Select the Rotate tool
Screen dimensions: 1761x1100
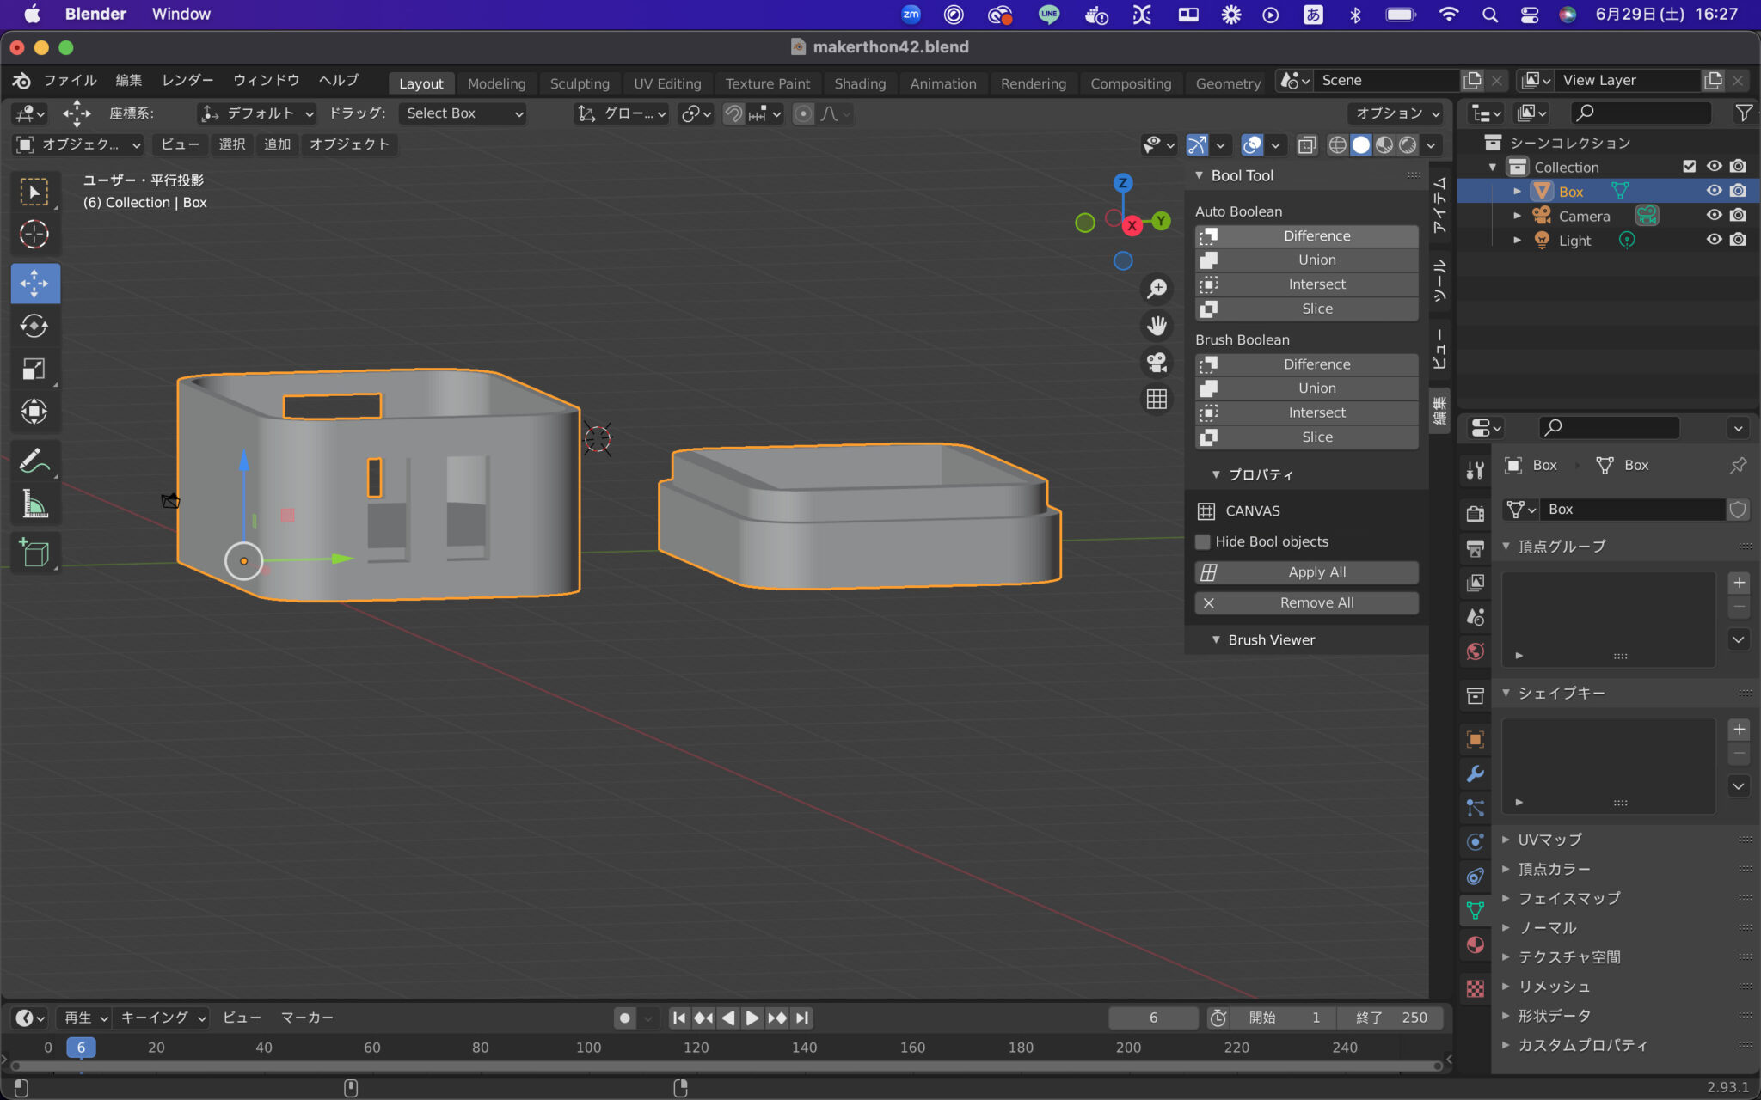(x=35, y=326)
